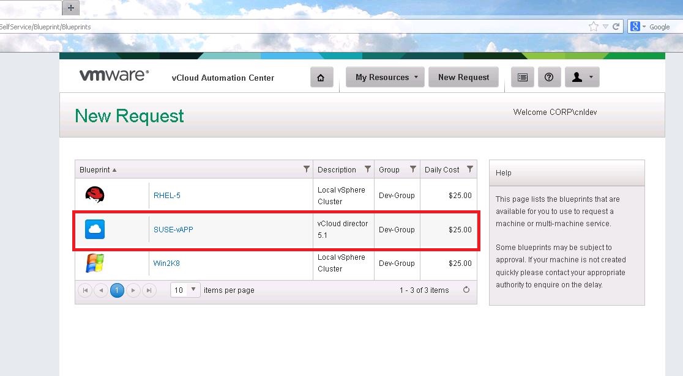Sort by the Daily Cost column header

(442, 170)
